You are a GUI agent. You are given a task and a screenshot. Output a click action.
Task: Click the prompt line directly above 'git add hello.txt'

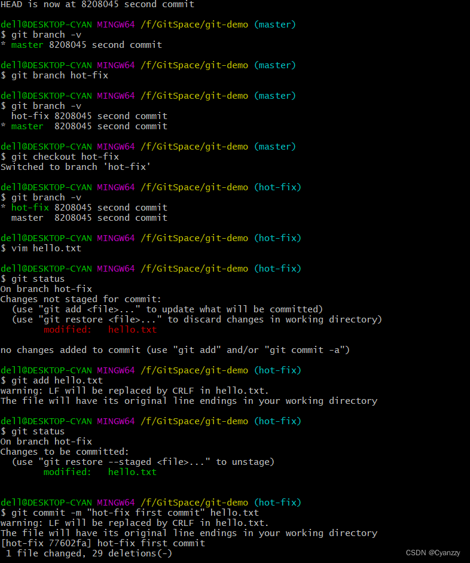(151, 370)
